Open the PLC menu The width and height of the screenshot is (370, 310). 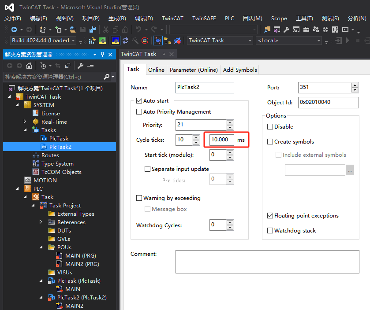pos(229,18)
